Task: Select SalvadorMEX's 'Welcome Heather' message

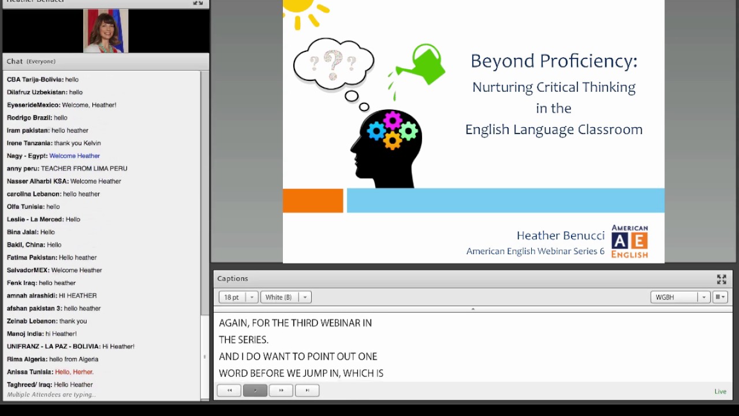Action: coord(54,270)
